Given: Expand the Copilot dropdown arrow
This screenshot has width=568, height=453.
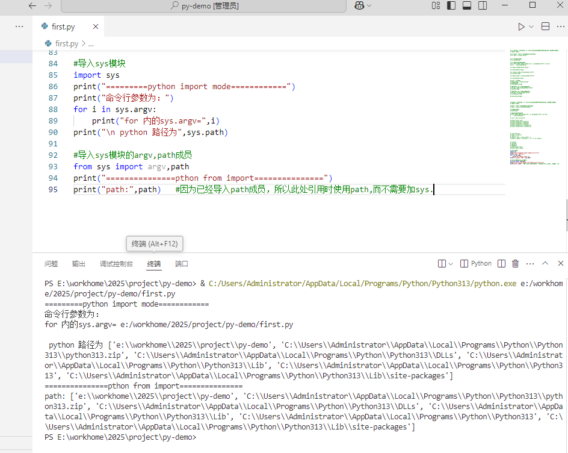Looking at the screenshot, I should click(x=369, y=5).
